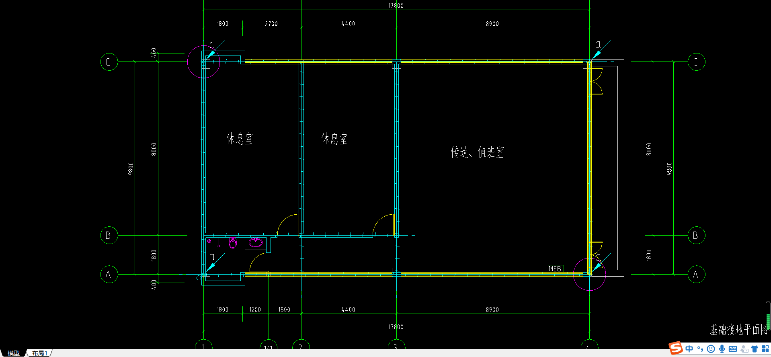771x357 pixels.
Task: Toggle the Chinese punctuation mode icon
Action: [700, 349]
